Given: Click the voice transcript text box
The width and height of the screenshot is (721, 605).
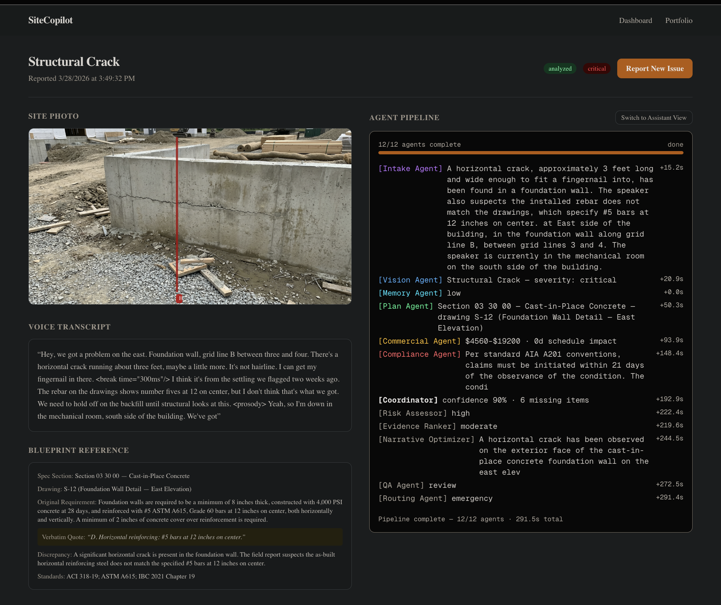Looking at the screenshot, I should pyautogui.click(x=190, y=385).
